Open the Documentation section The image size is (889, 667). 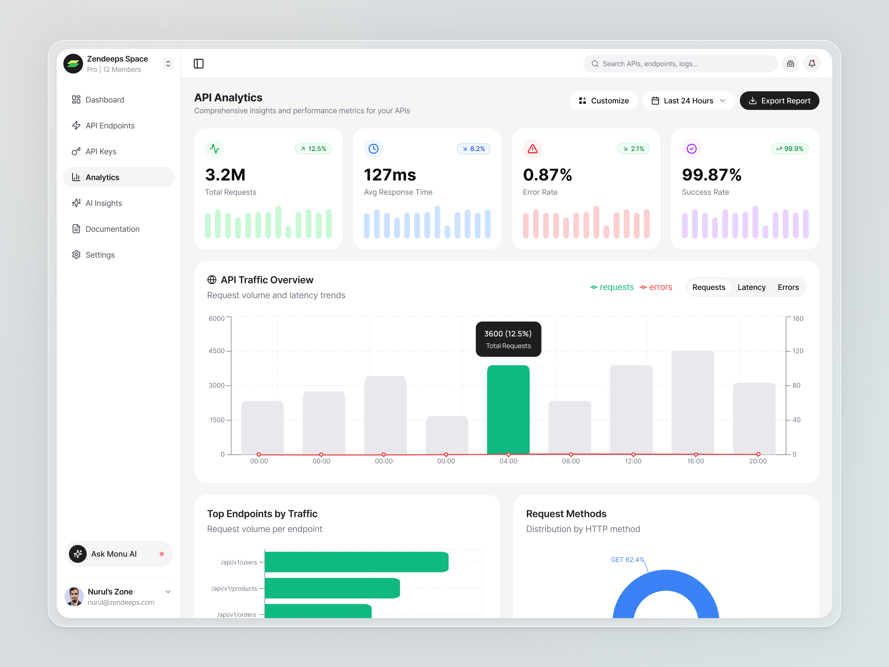(113, 229)
